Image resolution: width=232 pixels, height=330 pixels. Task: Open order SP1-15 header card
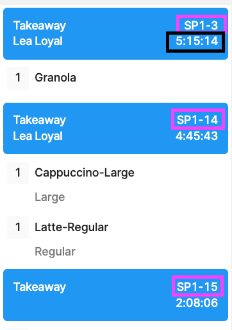pyautogui.click(x=115, y=295)
